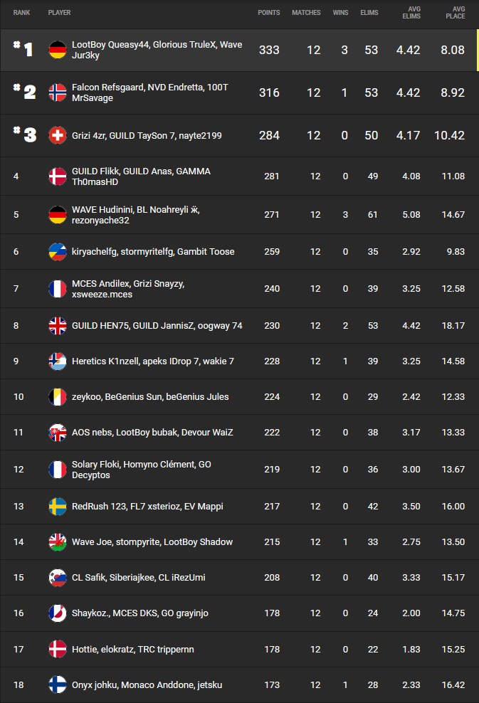Click the UK flag beside GUILD HEN75

(x=57, y=324)
